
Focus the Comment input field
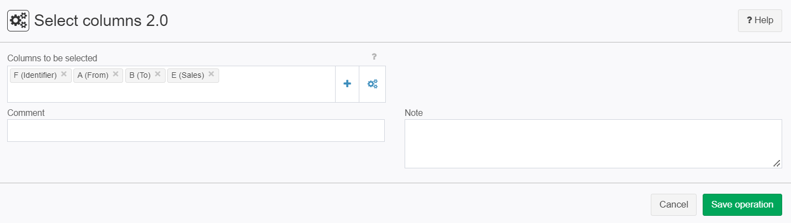tap(196, 130)
